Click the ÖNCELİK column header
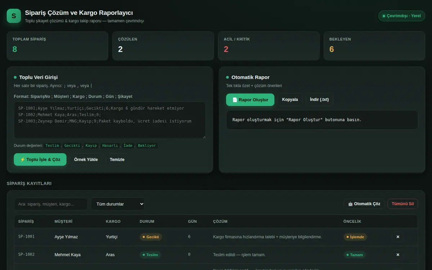 (352, 221)
